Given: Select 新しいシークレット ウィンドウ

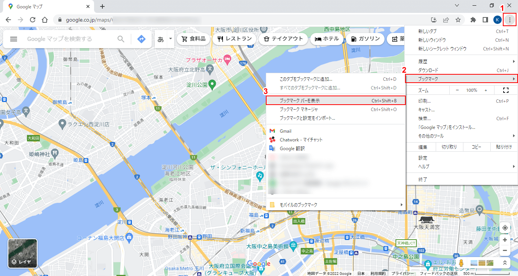Looking at the screenshot, I should [x=461, y=49].
